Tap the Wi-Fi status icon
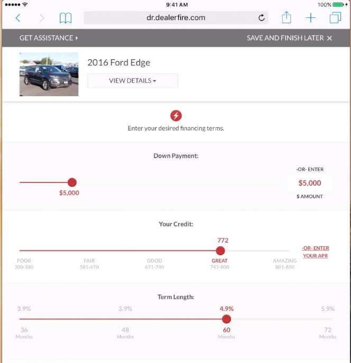351x363 pixels. [25, 4]
